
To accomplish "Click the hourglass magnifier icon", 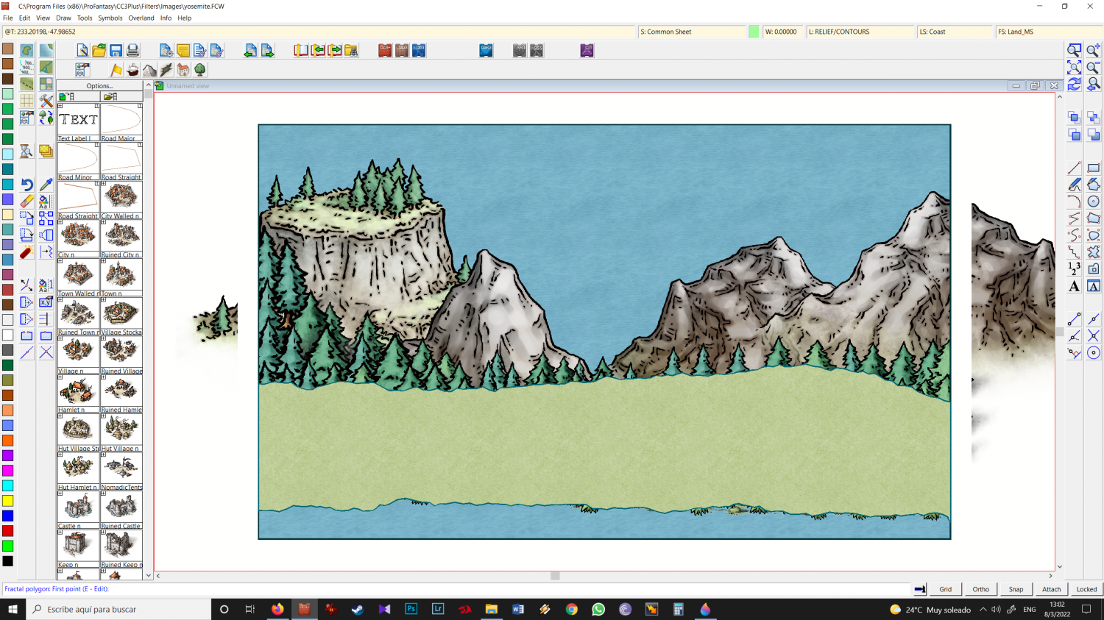I will click(x=26, y=152).
